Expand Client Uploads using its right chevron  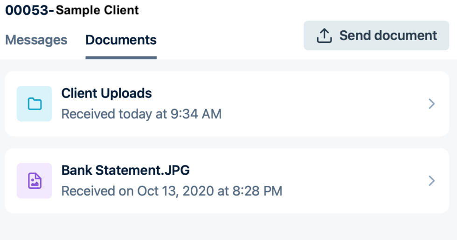432,103
